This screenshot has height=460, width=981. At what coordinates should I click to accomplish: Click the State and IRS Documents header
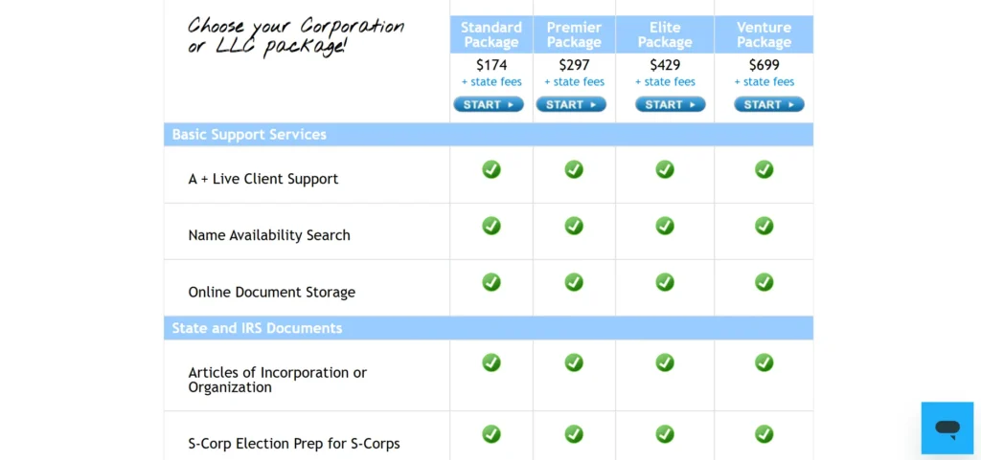coord(257,328)
